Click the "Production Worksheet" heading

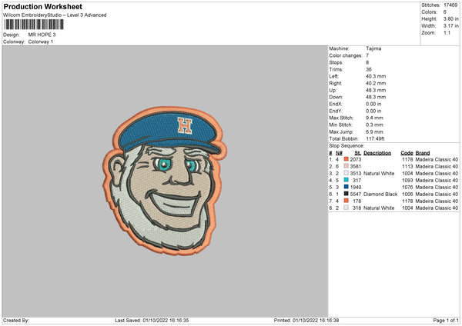[x=42, y=6]
